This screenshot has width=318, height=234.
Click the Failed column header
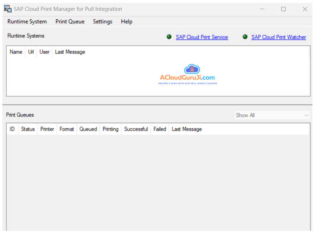160,129
